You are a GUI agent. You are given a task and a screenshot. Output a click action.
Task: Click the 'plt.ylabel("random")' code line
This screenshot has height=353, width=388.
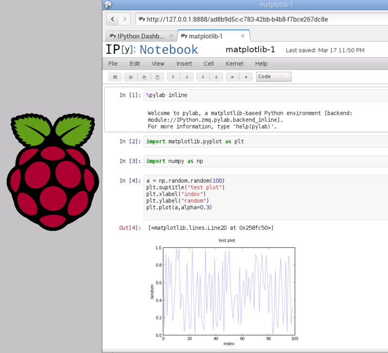[x=178, y=201]
